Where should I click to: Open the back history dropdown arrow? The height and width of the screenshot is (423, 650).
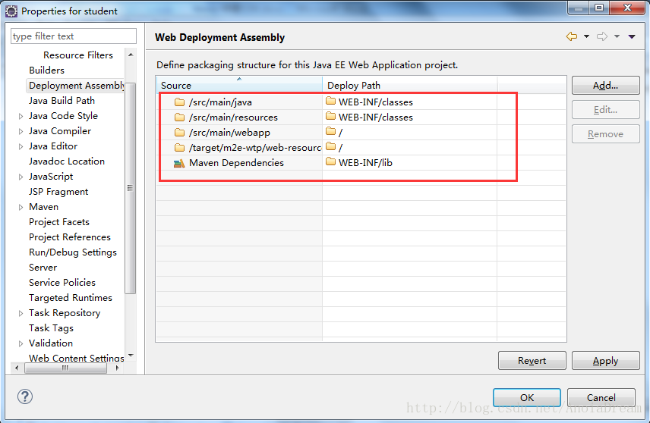(586, 36)
